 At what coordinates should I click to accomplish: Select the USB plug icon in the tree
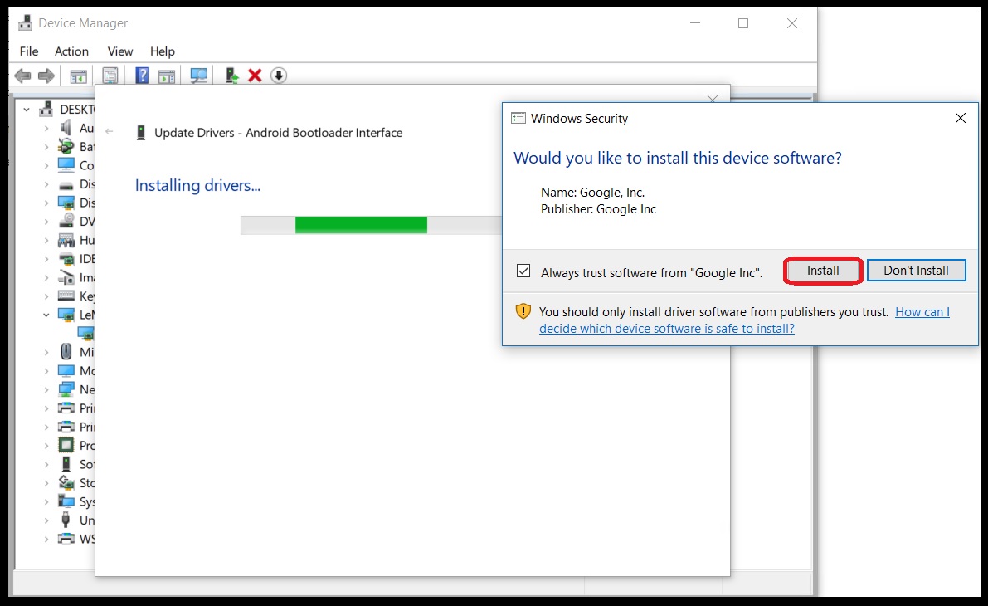point(66,520)
